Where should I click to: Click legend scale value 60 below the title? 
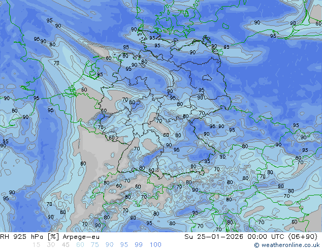pyautogui.click(x=80, y=245)
